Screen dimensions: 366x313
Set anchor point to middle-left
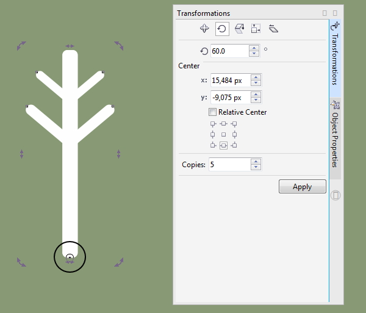pyautogui.click(x=213, y=134)
